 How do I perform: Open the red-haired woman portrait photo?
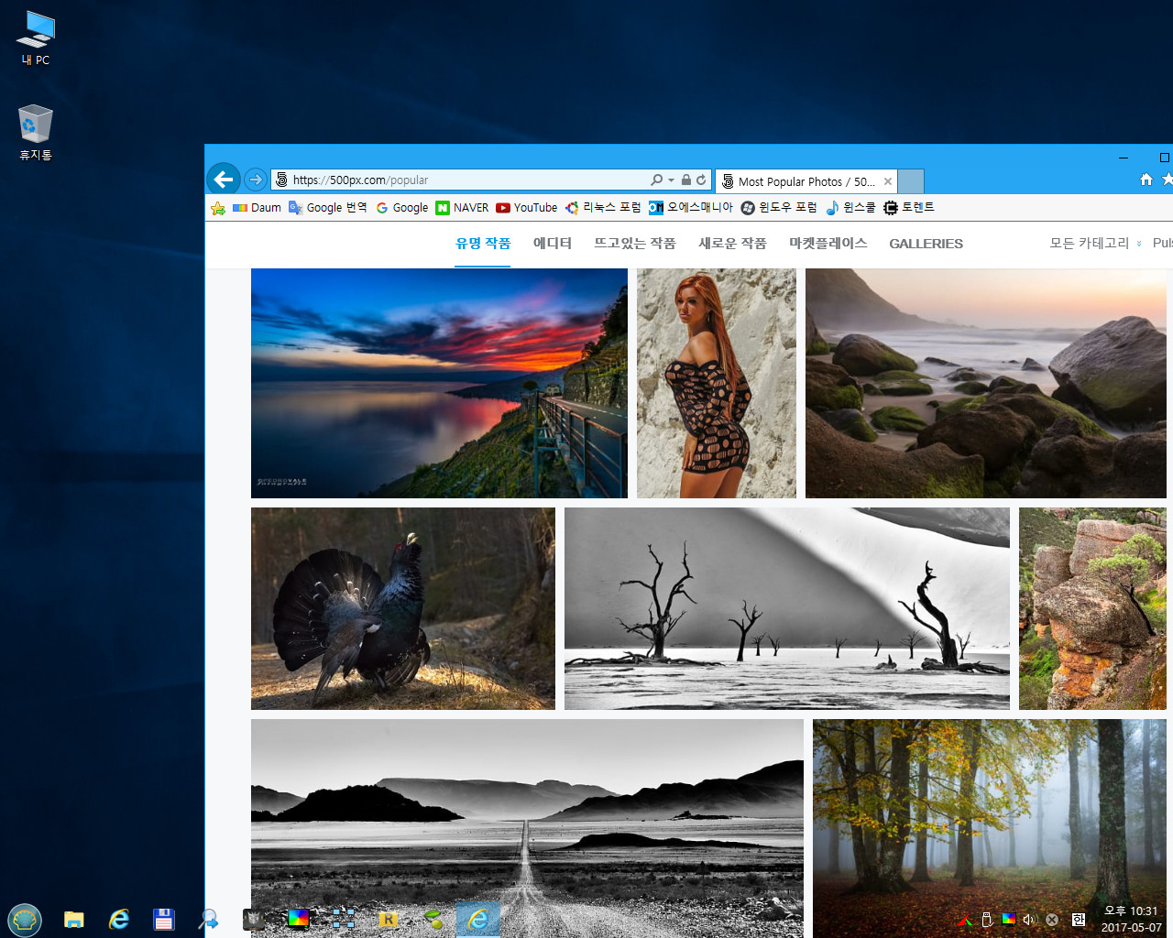[717, 383]
